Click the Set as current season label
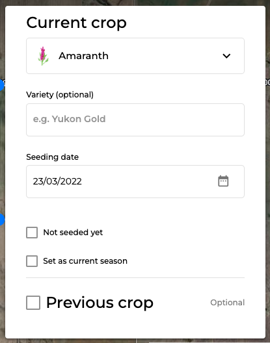The height and width of the screenshot is (343, 270). pyautogui.click(x=85, y=261)
